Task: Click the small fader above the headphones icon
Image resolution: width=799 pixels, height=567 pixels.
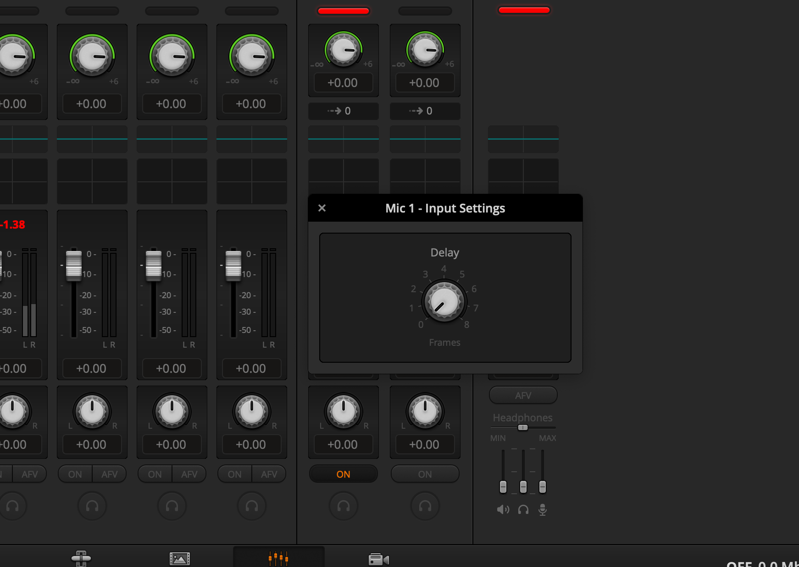Action: click(523, 486)
